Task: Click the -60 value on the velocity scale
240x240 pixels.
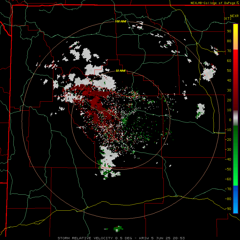Action: (x=228, y=179)
